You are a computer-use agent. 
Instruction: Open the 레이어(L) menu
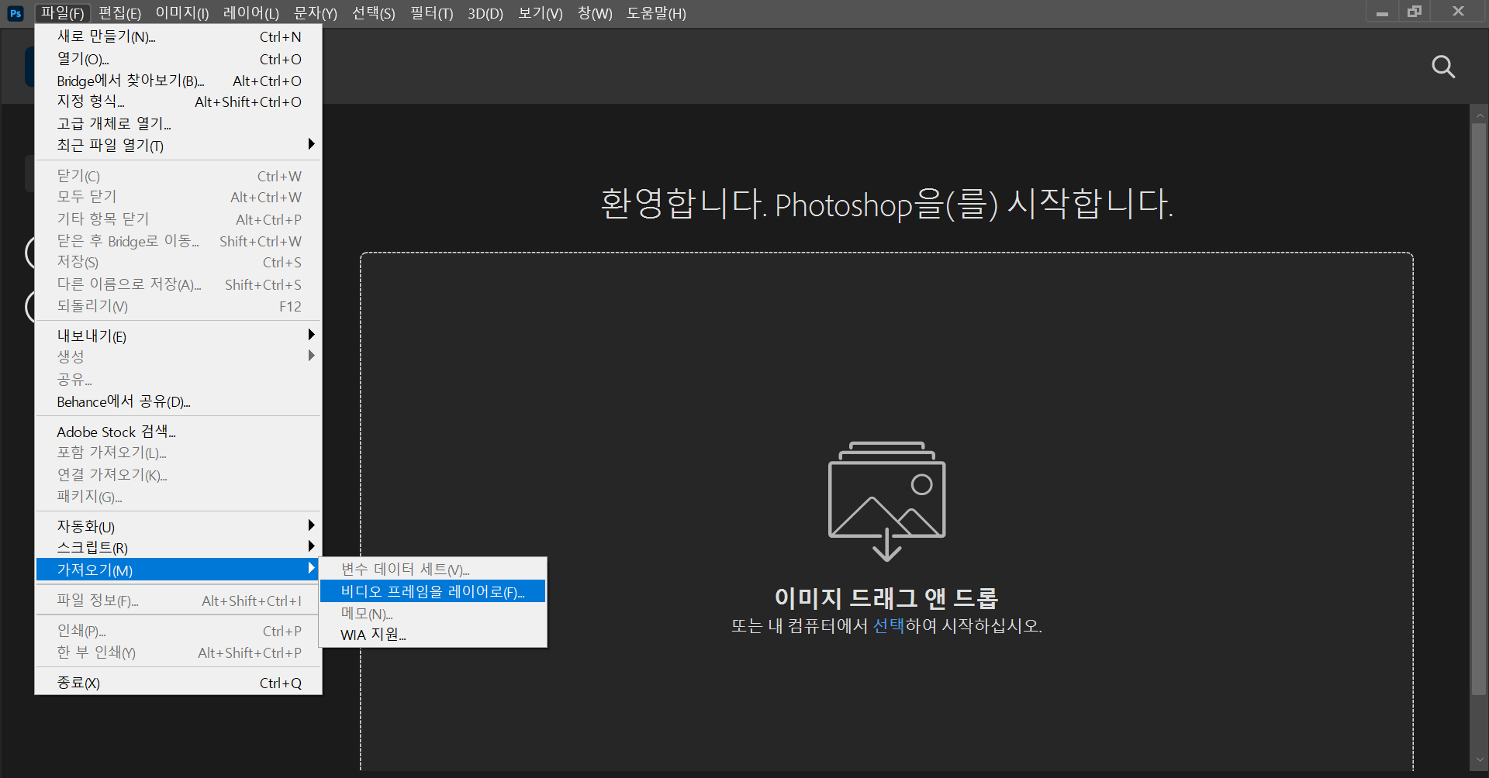(250, 13)
